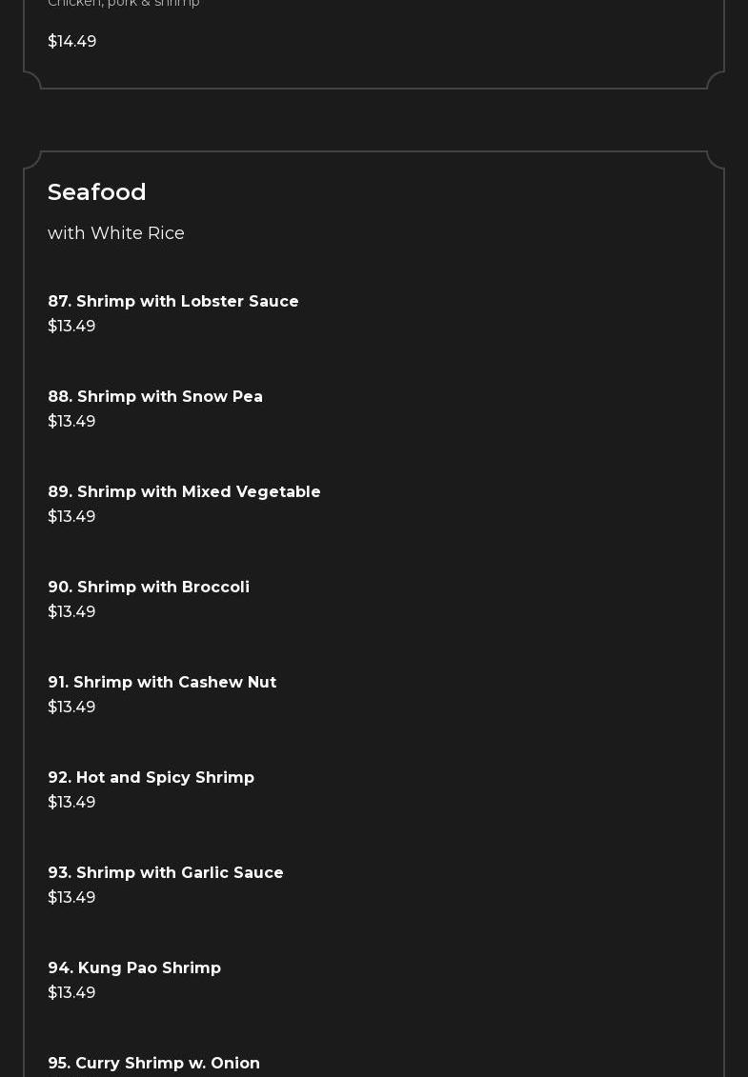
Task: Click the price below Shrimp with Snow Pea
Action: click(71, 421)
